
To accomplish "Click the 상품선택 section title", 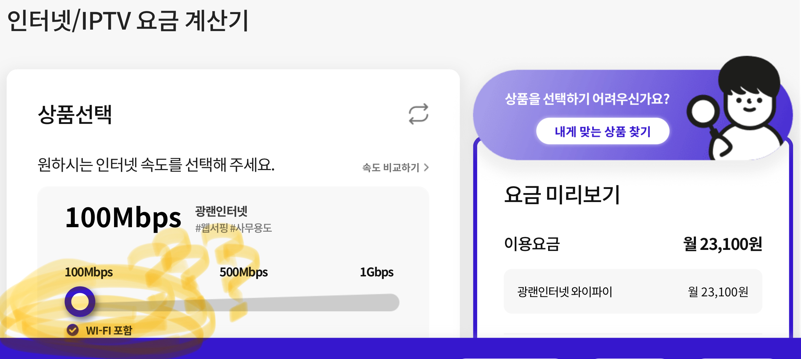I will [x=75, y=114].
